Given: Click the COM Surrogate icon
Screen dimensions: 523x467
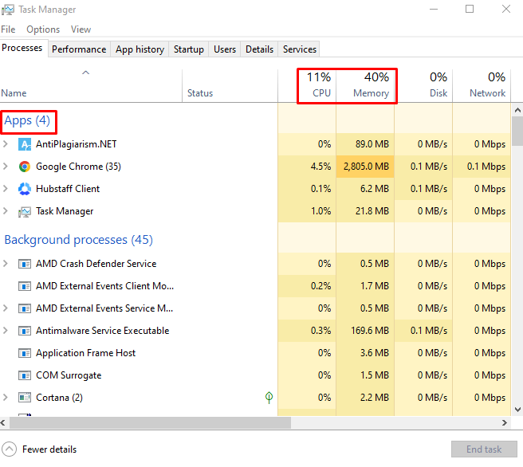Looking at the screenshot, I should [25, 375].
